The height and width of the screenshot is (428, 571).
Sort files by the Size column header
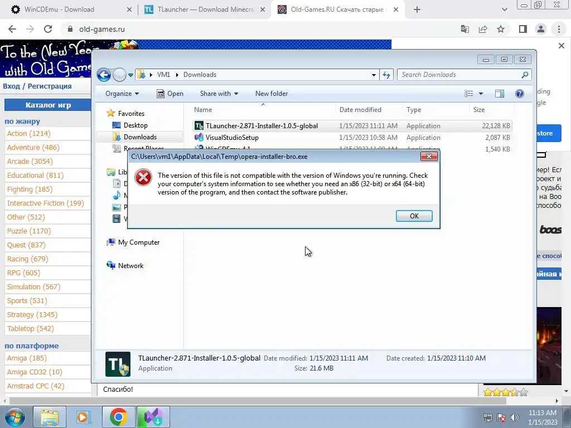479,110
